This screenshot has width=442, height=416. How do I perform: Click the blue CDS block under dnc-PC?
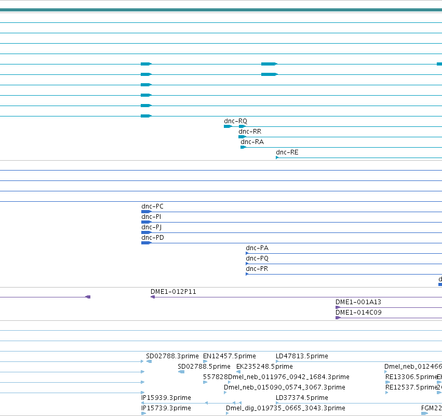pyautogui.click(x=146, y=212)
